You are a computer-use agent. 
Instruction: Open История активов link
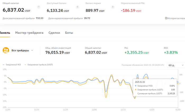[x=175, y=18]
